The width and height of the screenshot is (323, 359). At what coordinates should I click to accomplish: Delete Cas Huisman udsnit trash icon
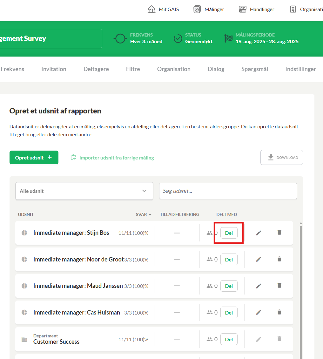pyautogui.click(x=279, y=312)
